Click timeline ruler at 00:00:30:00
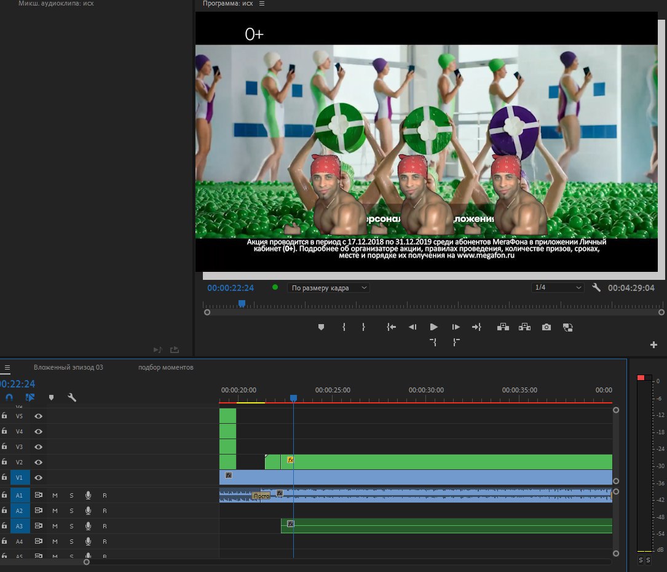 [x=426, y=390]
